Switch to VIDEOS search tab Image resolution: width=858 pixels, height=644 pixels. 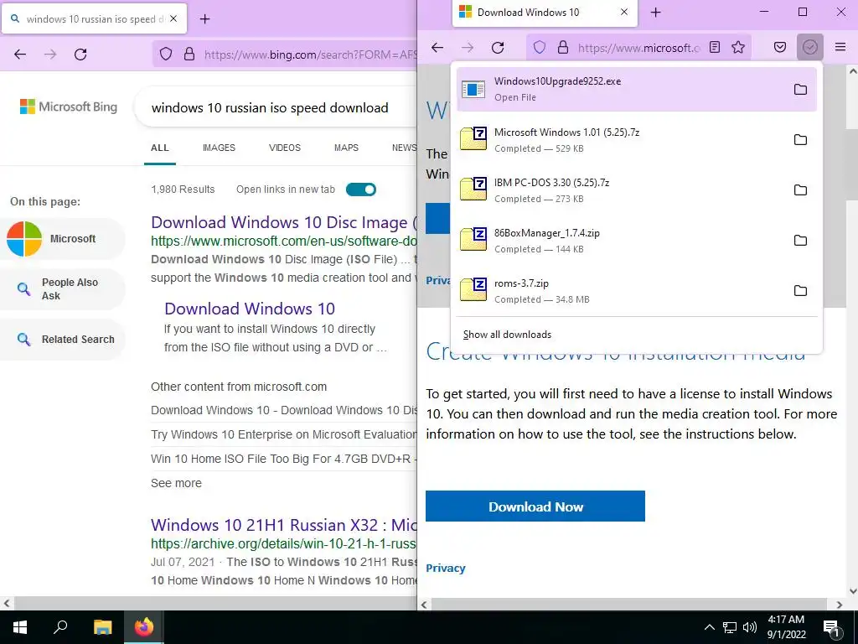pos(285,148)
